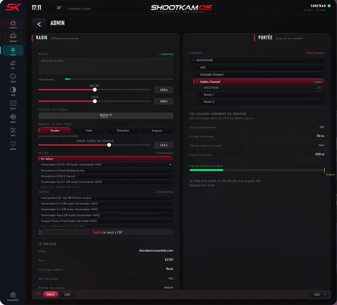Select Microphone (USB2.0 Device)
Viewport: 337px width, 305px height.
pyautogui.click(x=106, y=176)
